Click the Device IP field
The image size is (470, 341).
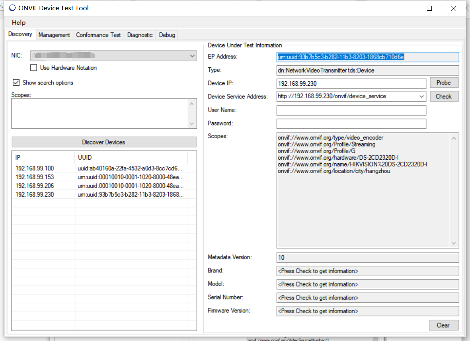coord(351,84)
